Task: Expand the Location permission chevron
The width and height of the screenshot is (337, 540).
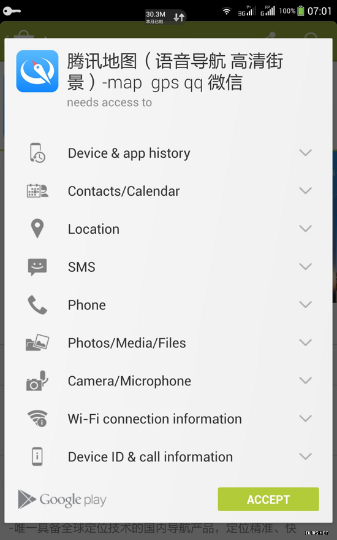Action: point(305,228)
